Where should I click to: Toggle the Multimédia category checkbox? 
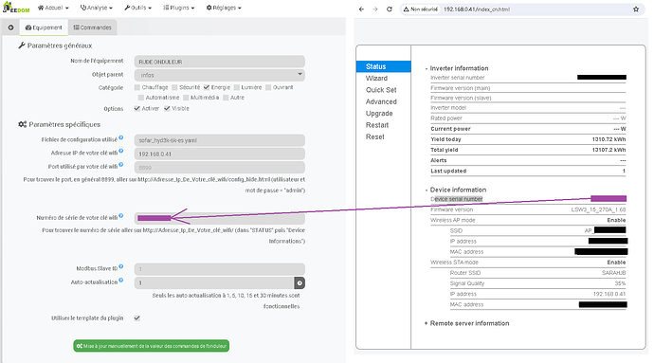click(x=186, y=98)
